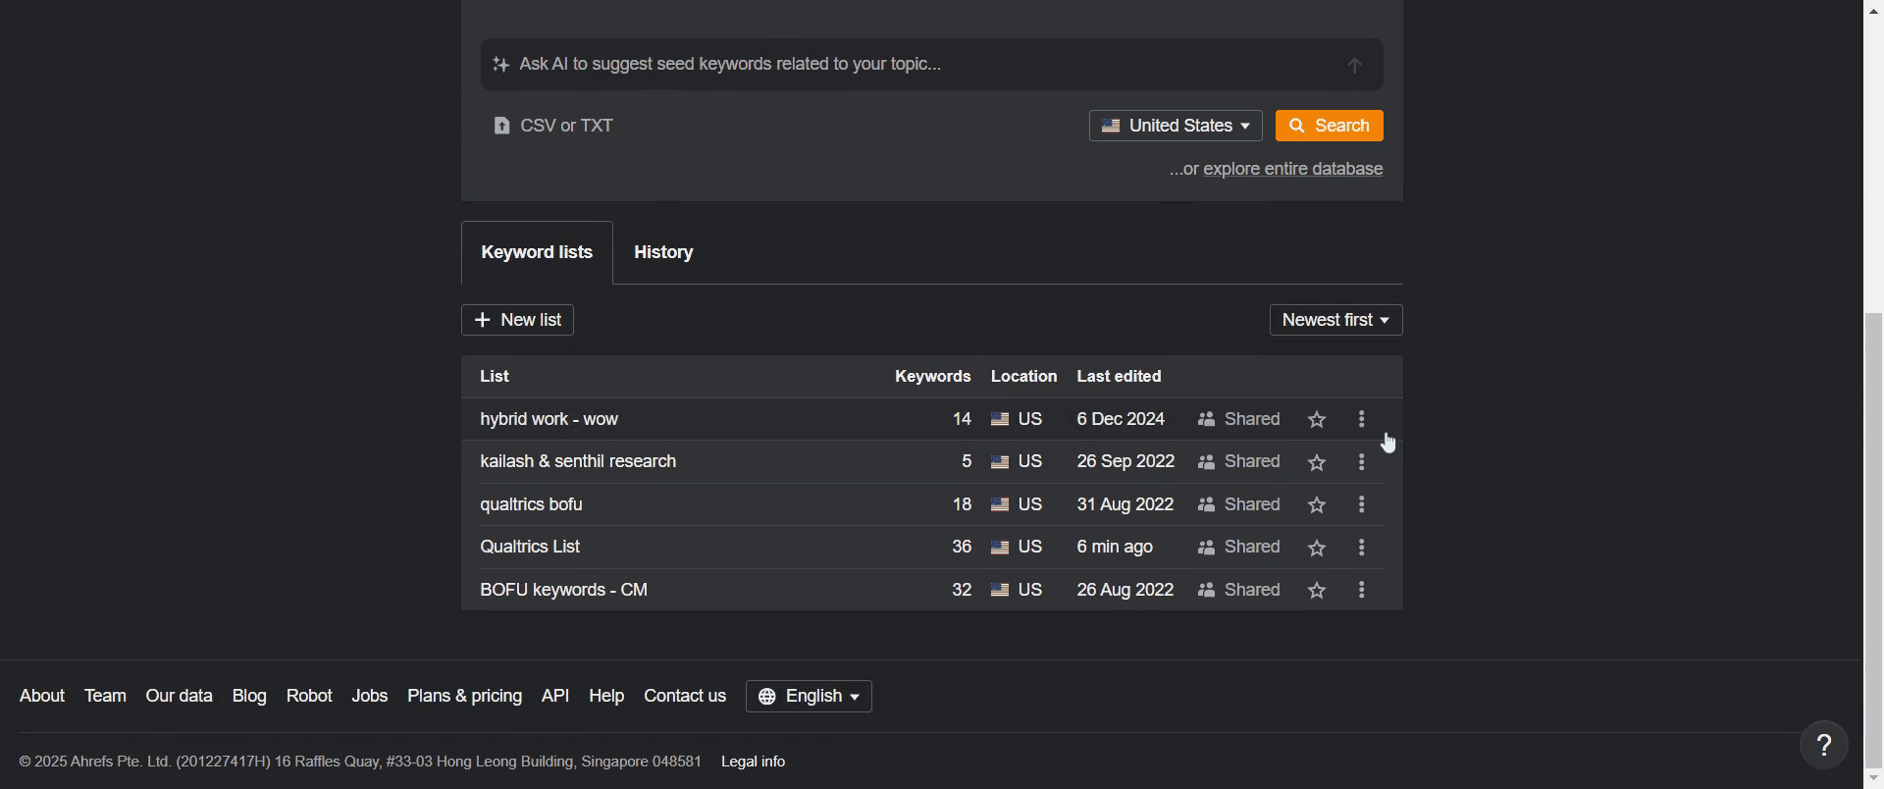Open the Plans & pricing footer link

[464, 697]
